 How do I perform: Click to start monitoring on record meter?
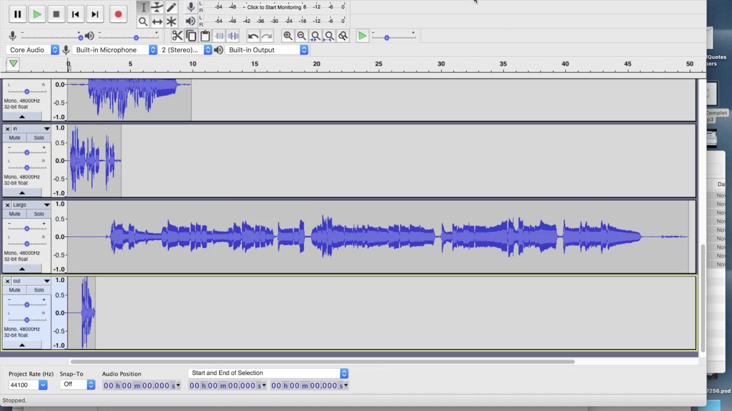point(274,7)
